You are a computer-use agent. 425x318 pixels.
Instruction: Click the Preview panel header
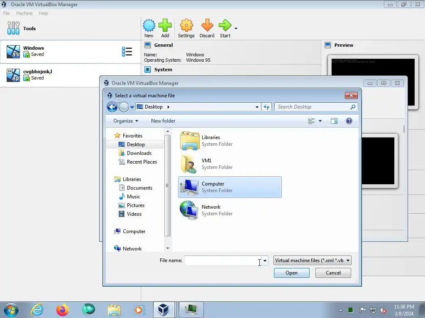[343, 45]
